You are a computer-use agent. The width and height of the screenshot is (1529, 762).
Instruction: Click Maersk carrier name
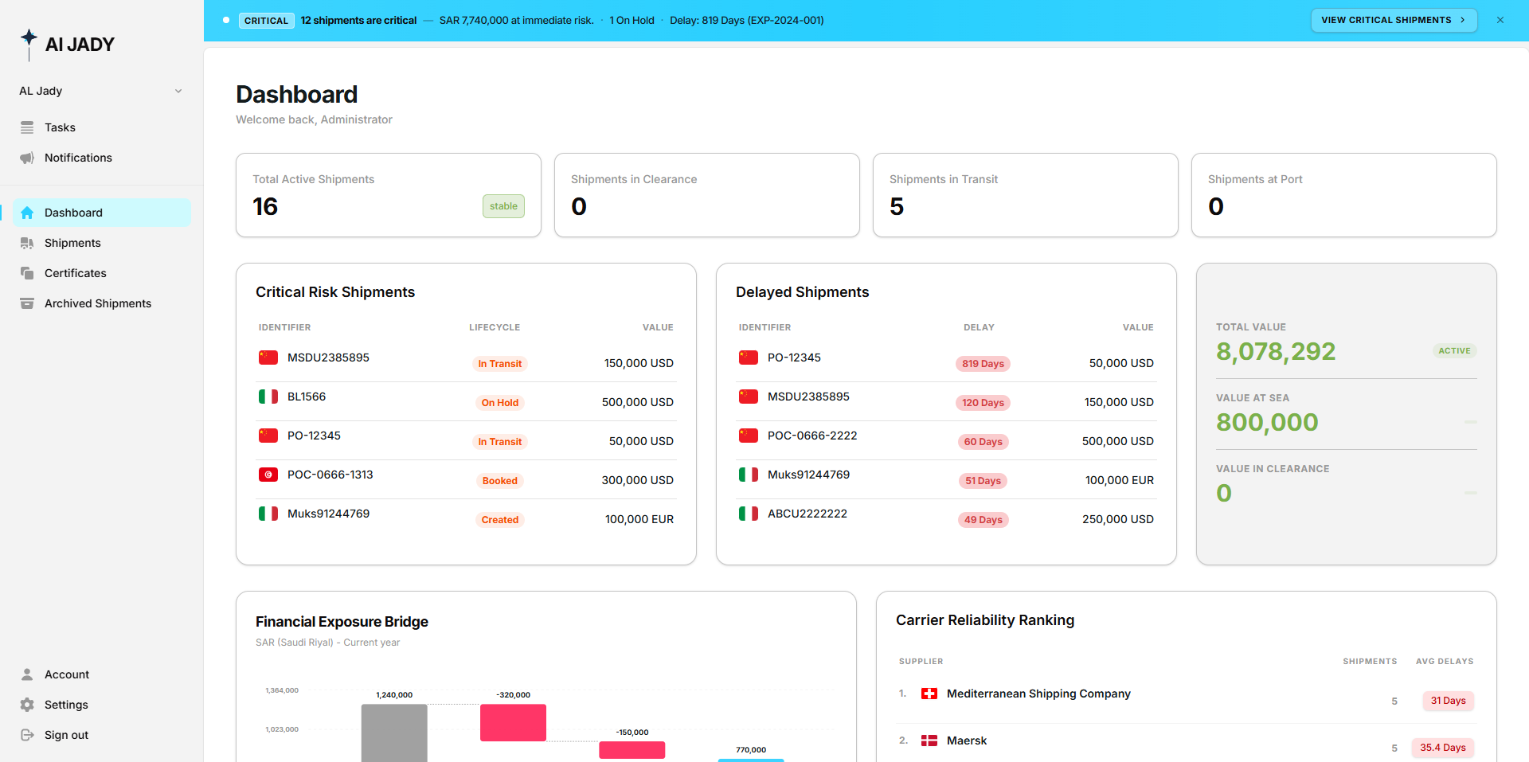[x=967, y=741]
